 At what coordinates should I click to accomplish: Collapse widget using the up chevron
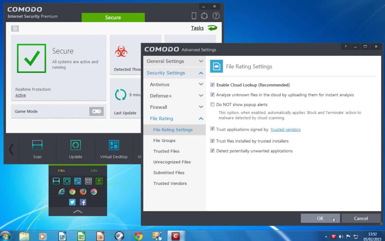point(78,211)
